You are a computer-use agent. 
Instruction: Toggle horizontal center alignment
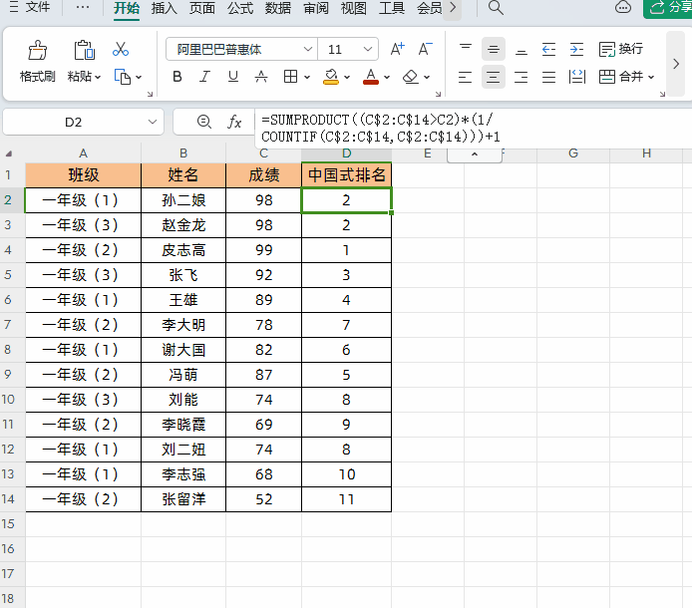click(x=493, y=77)
